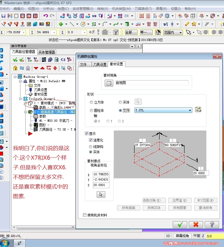The image size is (224, 247).
Task: Expand the 图形 tree node
Action: (x=31, y=125)
